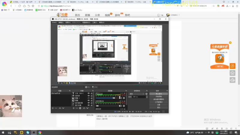
Task: Move source down in OBS sources list
Action: [87, 108]
